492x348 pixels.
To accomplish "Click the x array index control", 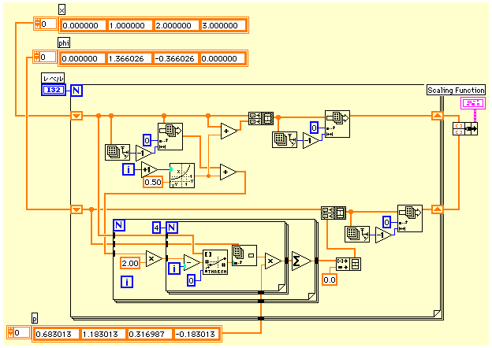I will (x=44, y=24).
